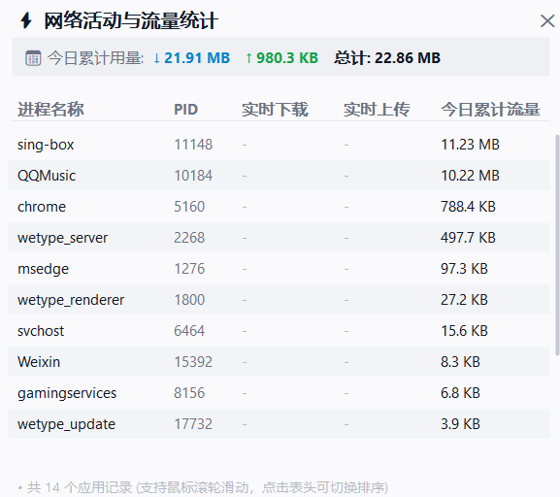The image size is (560, 497).
Task: Click the blue download total 21.91 MB
Action: (192, 58)
